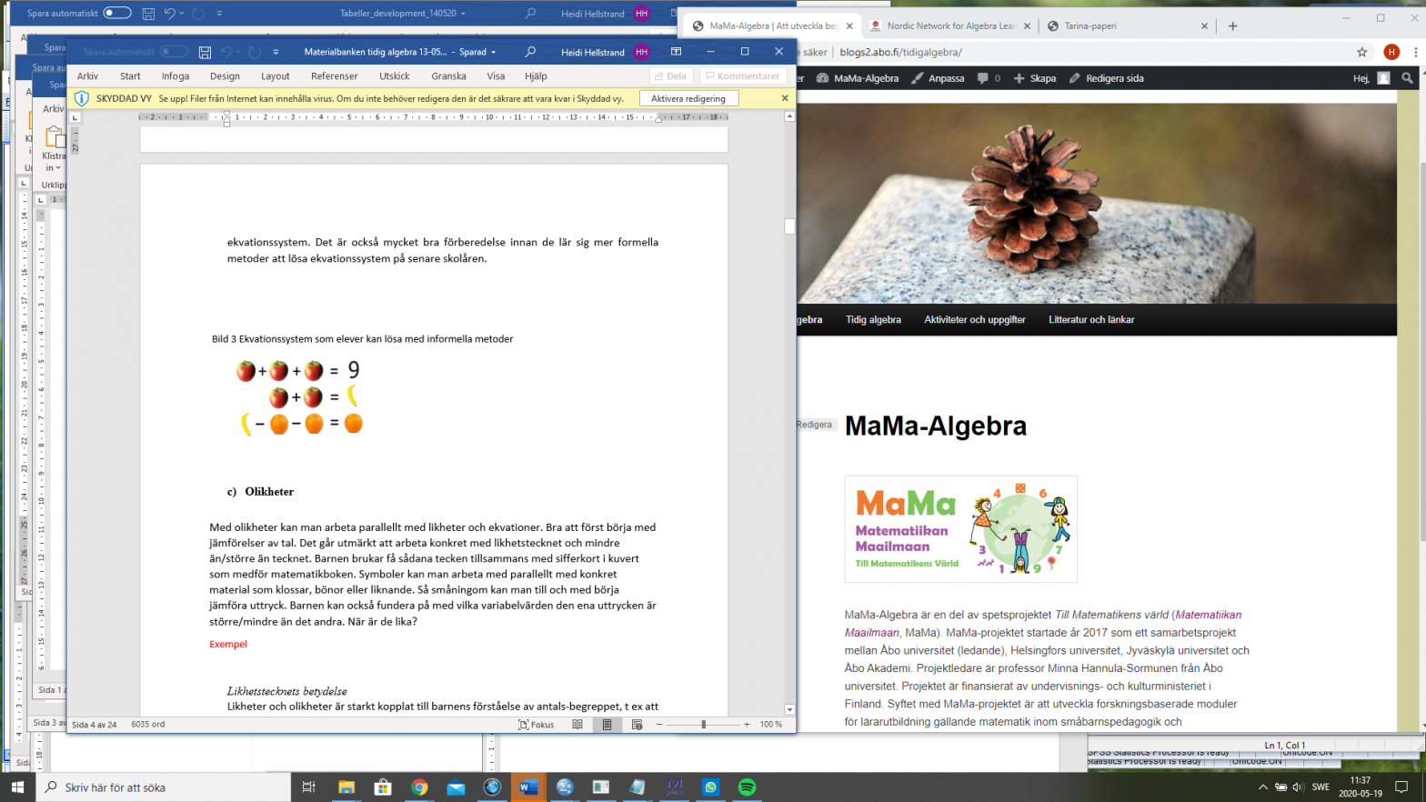Open Mail app from the taskbar

(x=456, y=787)
